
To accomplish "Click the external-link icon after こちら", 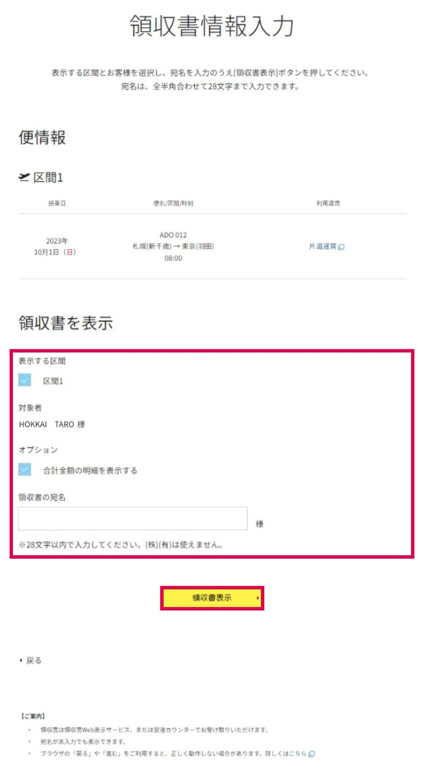I will pyautogui.click(x=312, y=754).
